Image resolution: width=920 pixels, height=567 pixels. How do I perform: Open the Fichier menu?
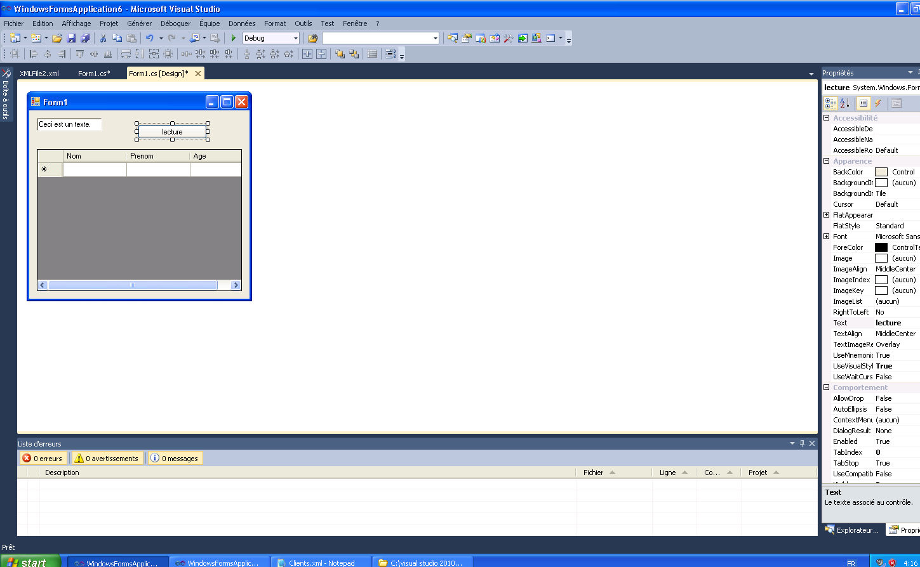pyautogui.click(x=14, y=23)
